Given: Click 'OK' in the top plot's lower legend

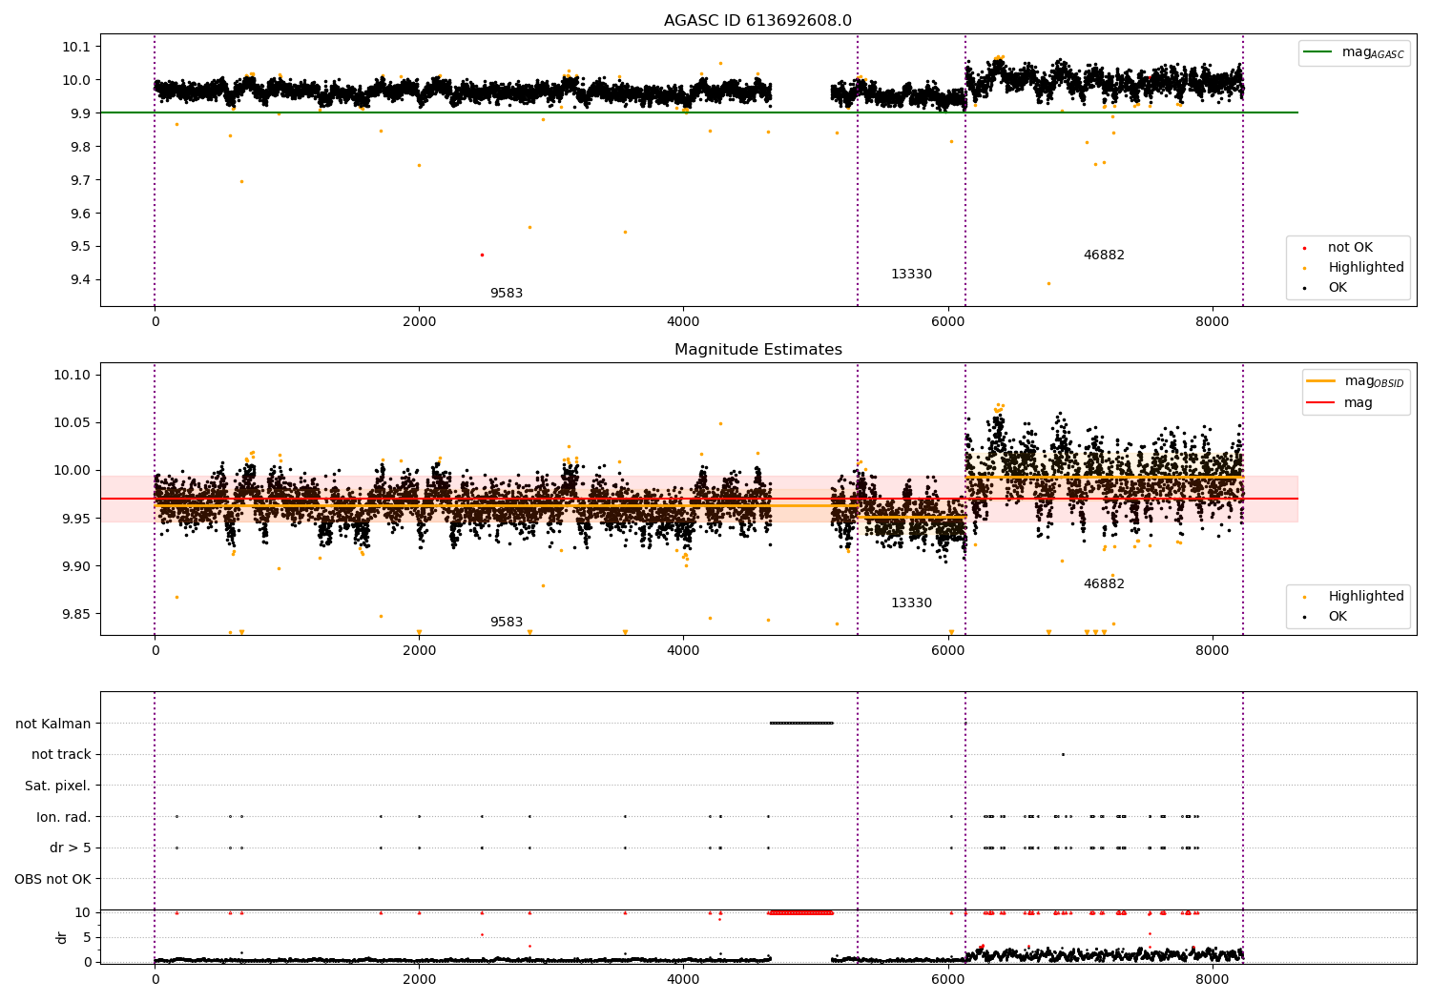Looking at the screenshot, I should tap(1338, 288).
